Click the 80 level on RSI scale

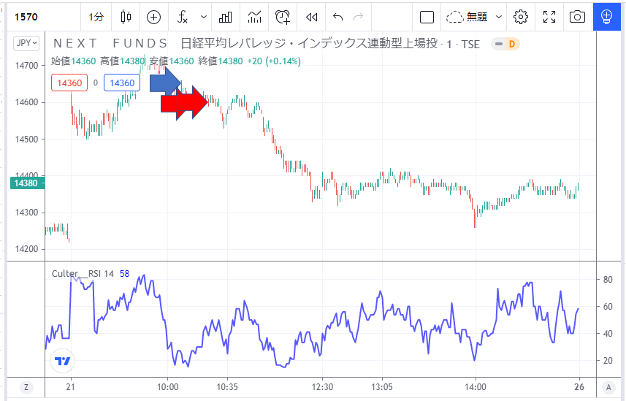608,280
